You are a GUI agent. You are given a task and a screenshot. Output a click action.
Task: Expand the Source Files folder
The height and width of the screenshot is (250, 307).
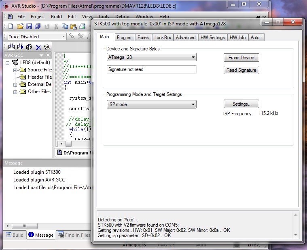(x=15, y=70)
